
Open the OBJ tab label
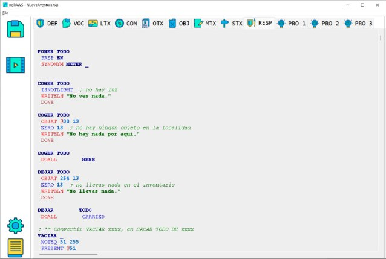coord(184,24)
